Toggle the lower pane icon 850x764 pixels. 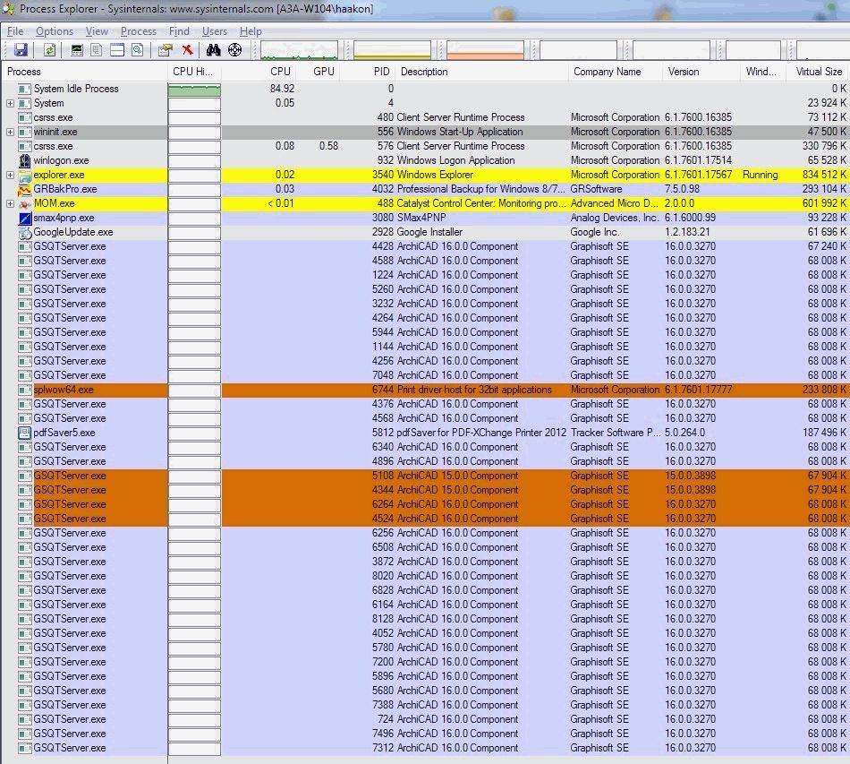pos(117,50)
